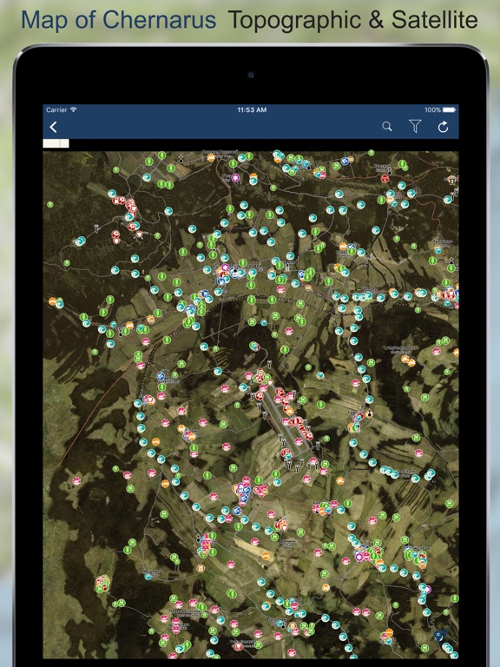Open map search with magnifier icon
Image resolution: width=500 pixels, height=667 pixels.
point(387,126)
